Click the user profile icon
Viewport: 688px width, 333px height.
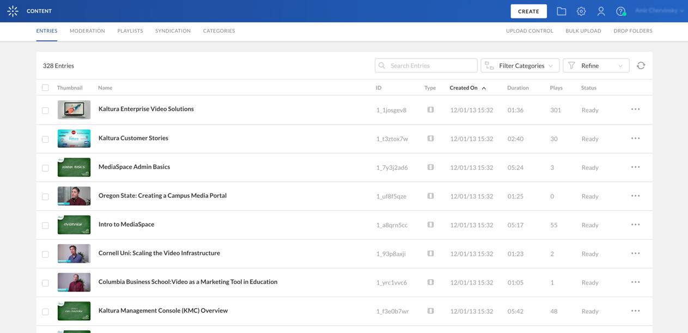tap(601, 11)
